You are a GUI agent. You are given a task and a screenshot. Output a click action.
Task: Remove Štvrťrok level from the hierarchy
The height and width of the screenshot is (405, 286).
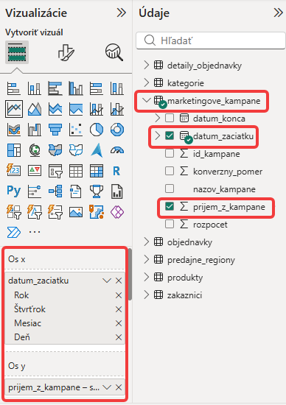click(x=119, y=309)
